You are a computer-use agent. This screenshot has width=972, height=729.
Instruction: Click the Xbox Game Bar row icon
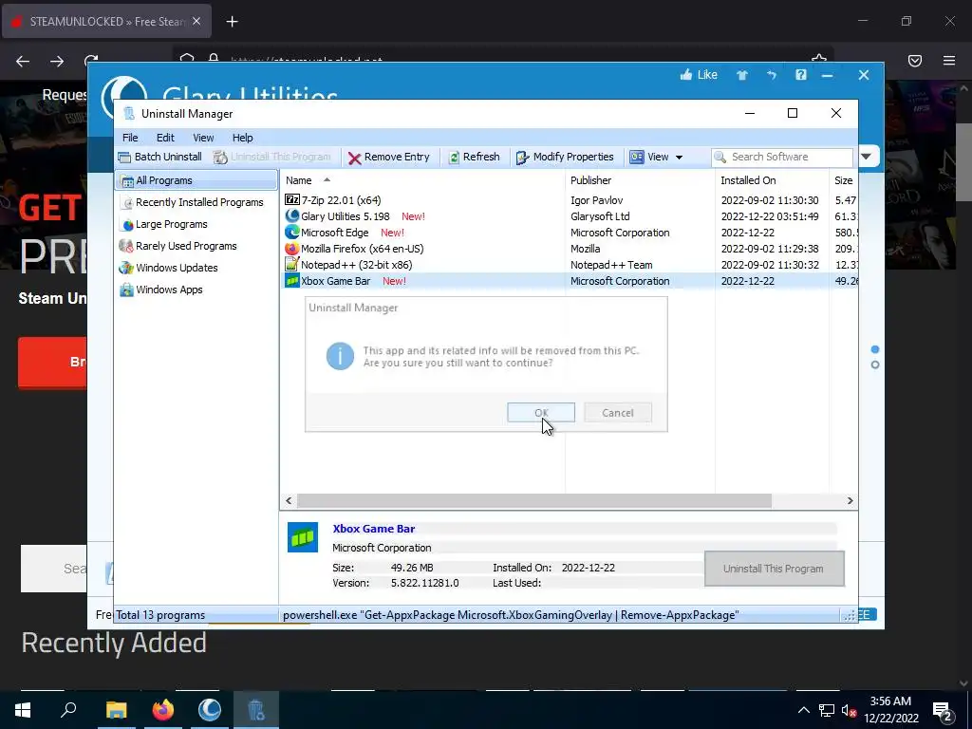tap(292, 280)
